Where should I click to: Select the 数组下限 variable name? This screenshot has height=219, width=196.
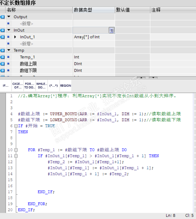pos(28,71)
